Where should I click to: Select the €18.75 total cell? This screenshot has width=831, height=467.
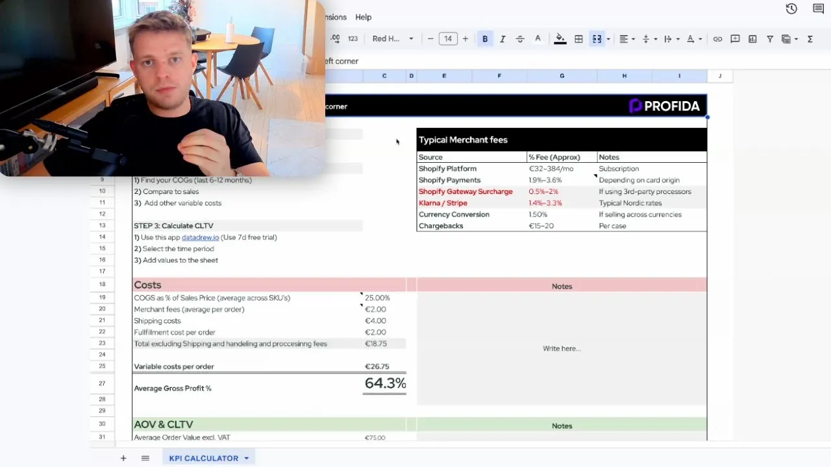[x=384, y=344]
